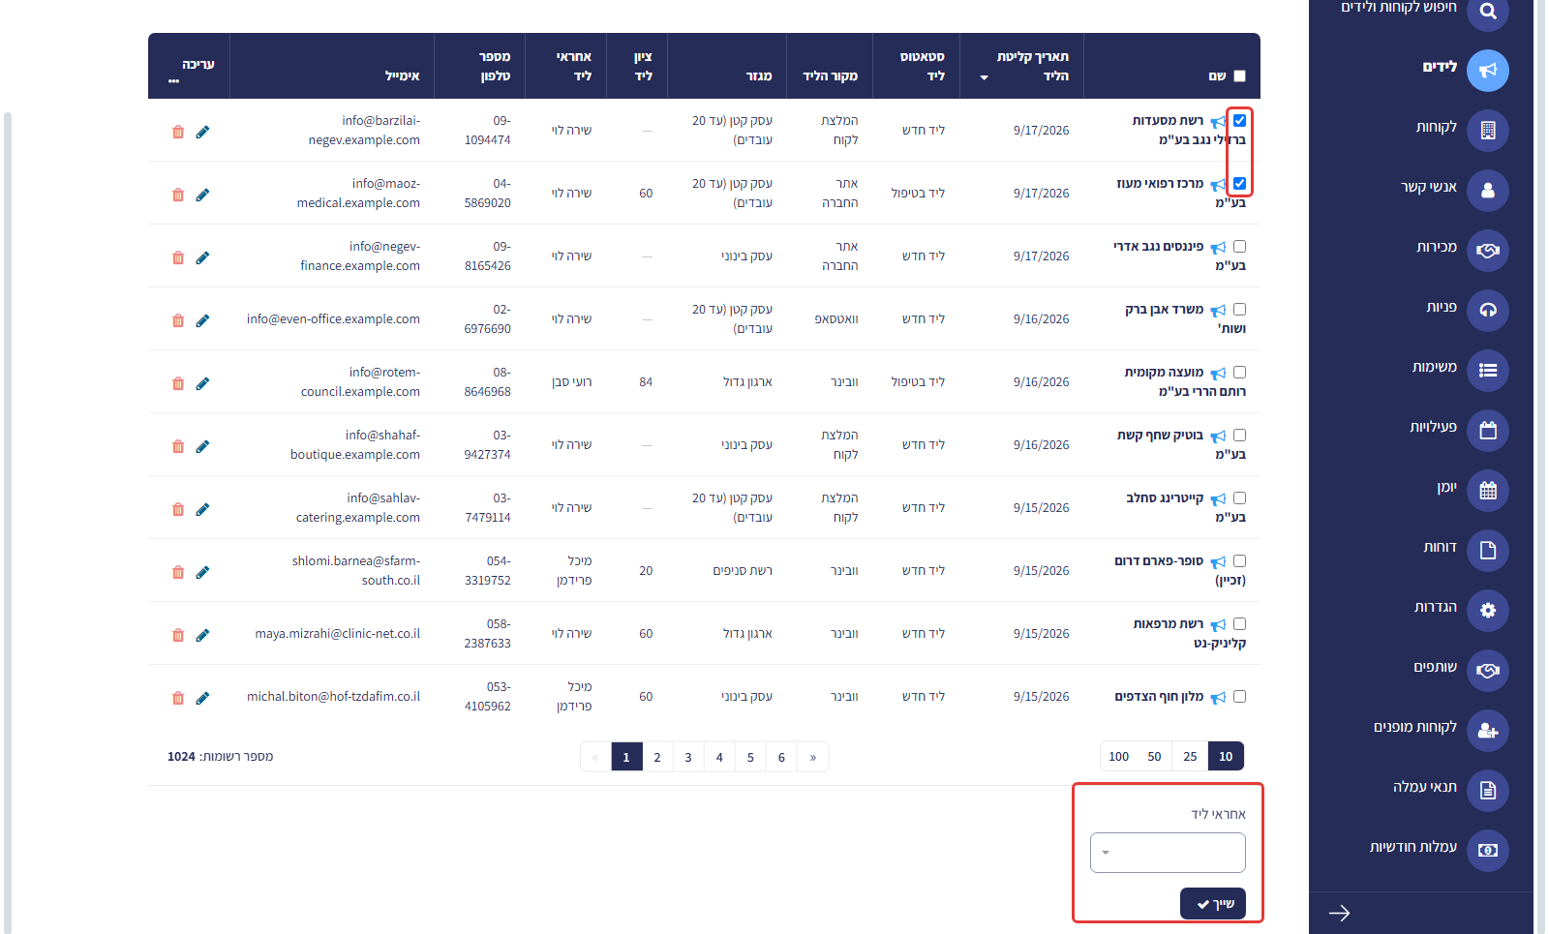Uncheck the מרכז רפואי מעוז lead checkbox
Viewport: 1549px width, 934px height.
[x=1240, y=183]
